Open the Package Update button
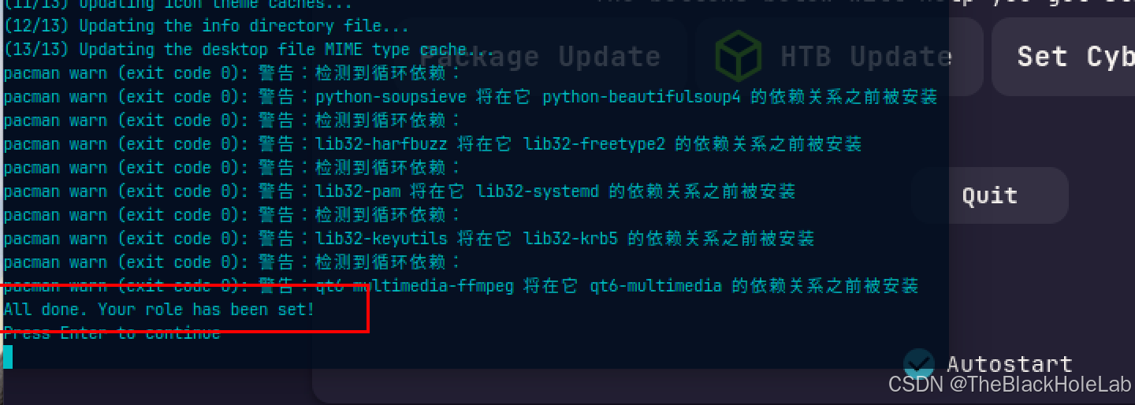Image resolution: width=1135 pixels, height=405 pixels. click(540, 57)
